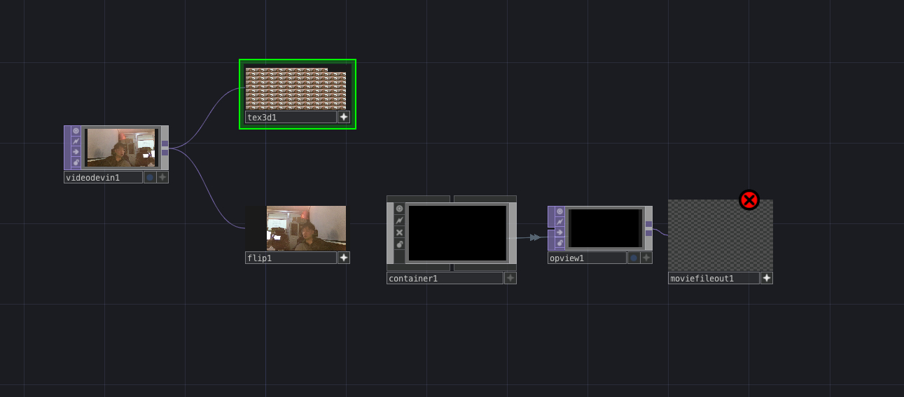The image size is (904, 397).
Task: Toggle viewer active button on flip1
Action: pyautogui.click(x=344, y=258)
